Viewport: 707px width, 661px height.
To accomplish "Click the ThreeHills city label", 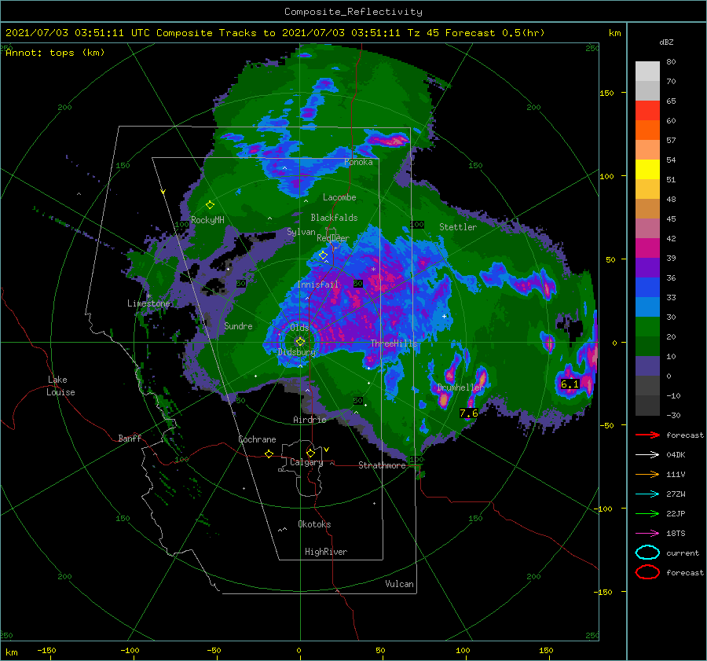I will click(394, 343).
